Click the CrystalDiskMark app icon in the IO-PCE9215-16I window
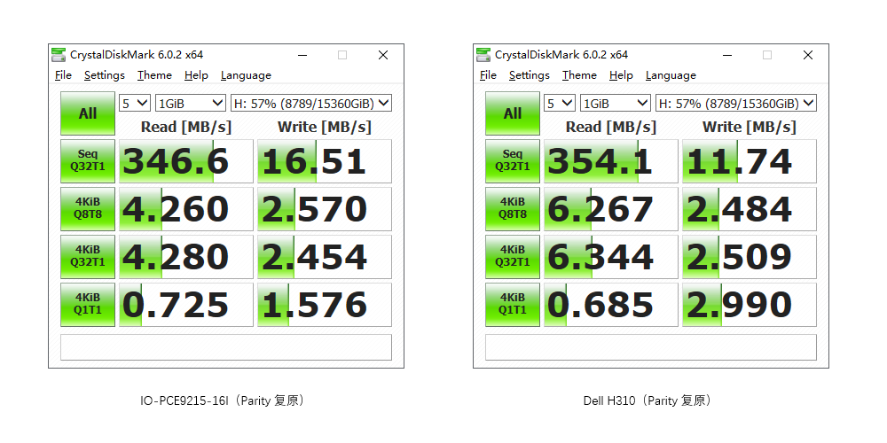Viewport: 887px width, 443px height. point(59,55)
